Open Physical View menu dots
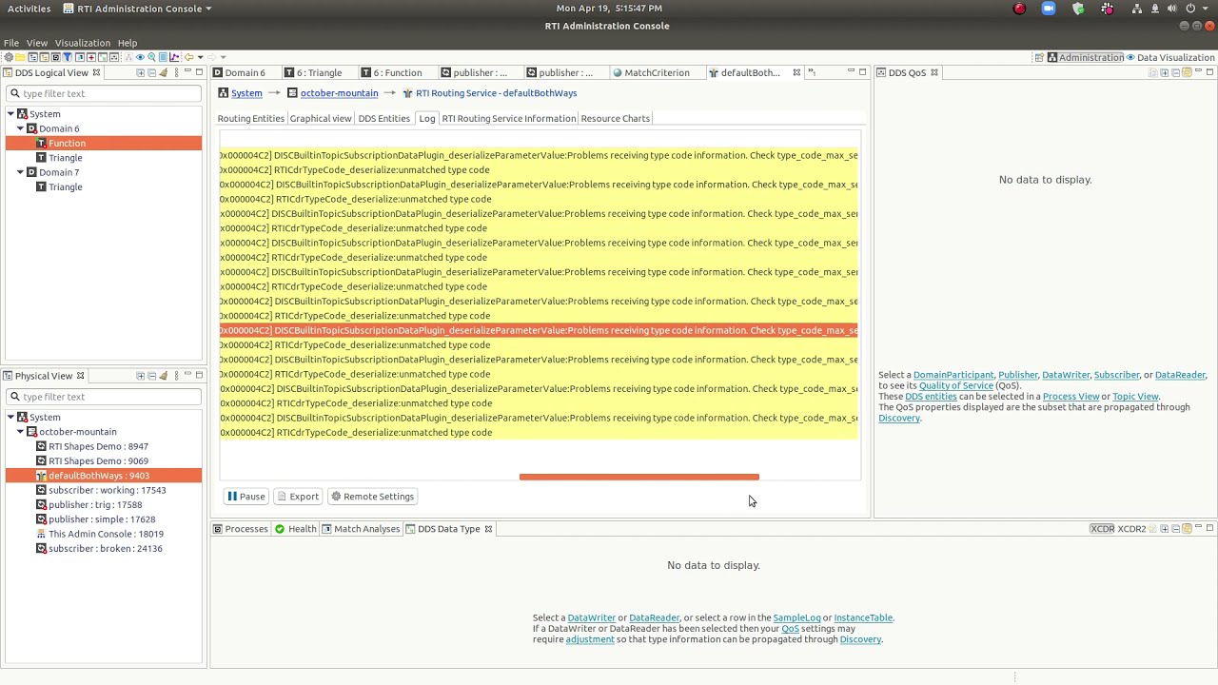This screenshot has height=685, width=1218. (176, 376)
